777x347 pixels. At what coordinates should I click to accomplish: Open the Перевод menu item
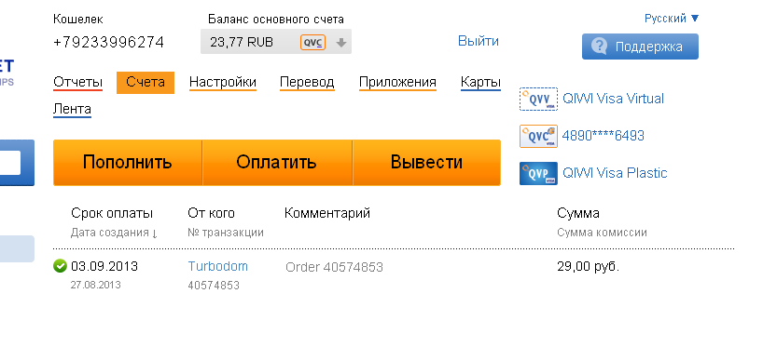pyautogui.click(x=307, y=82)
